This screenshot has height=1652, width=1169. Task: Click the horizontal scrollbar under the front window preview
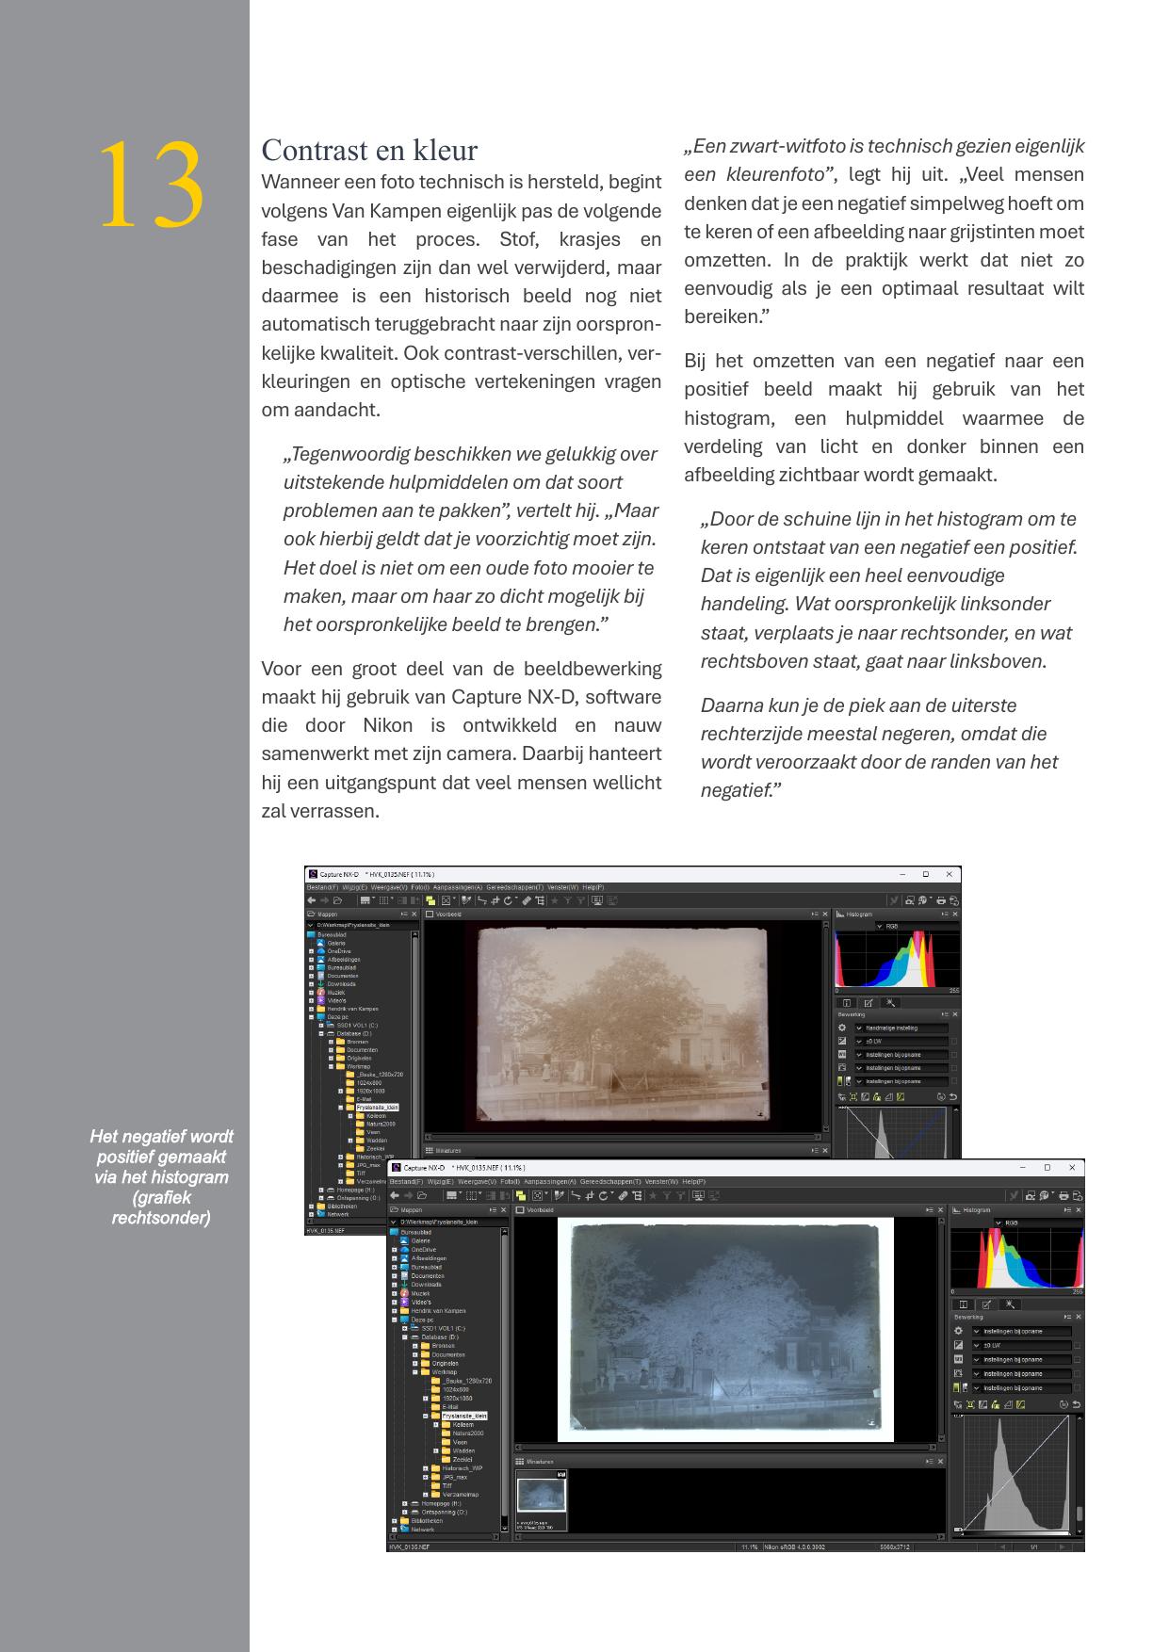726,1447
